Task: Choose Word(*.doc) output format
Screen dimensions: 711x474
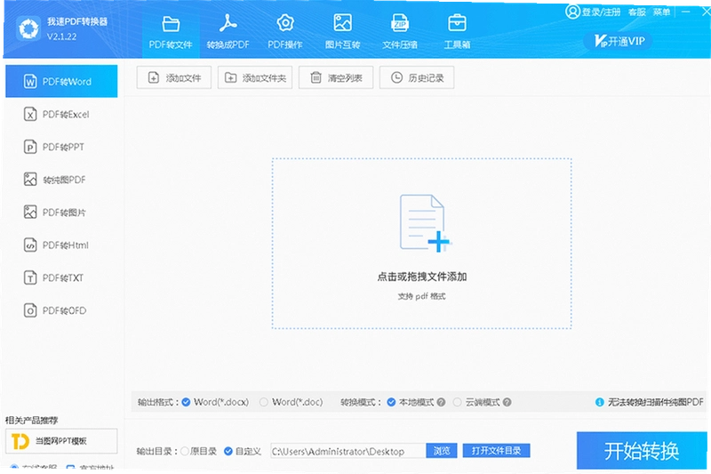Action: 292,402
